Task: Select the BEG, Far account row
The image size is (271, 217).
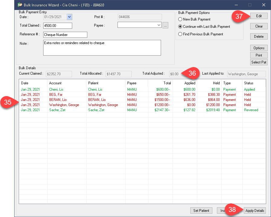Action: 142,95
